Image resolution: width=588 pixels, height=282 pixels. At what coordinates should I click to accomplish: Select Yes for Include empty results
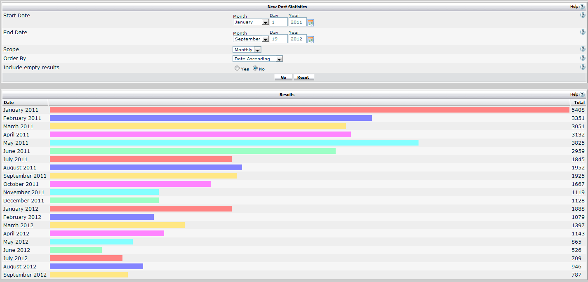[x=237, y=68]
